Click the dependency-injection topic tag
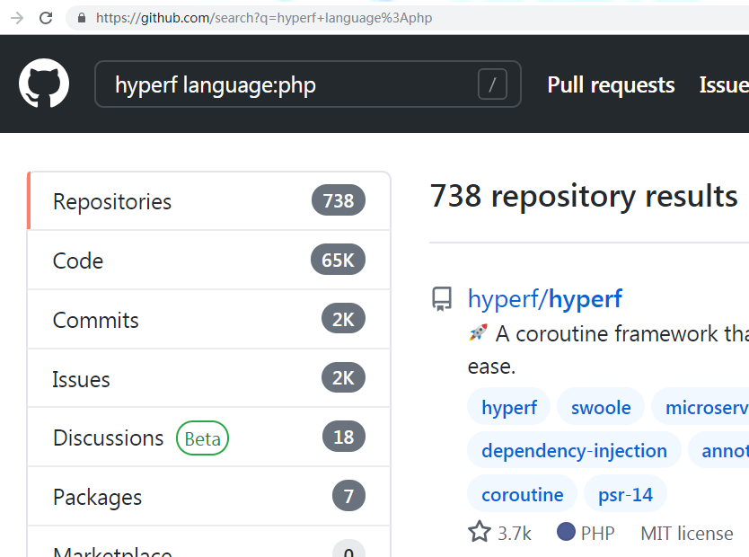749x557 pixels. pos(574,450)
